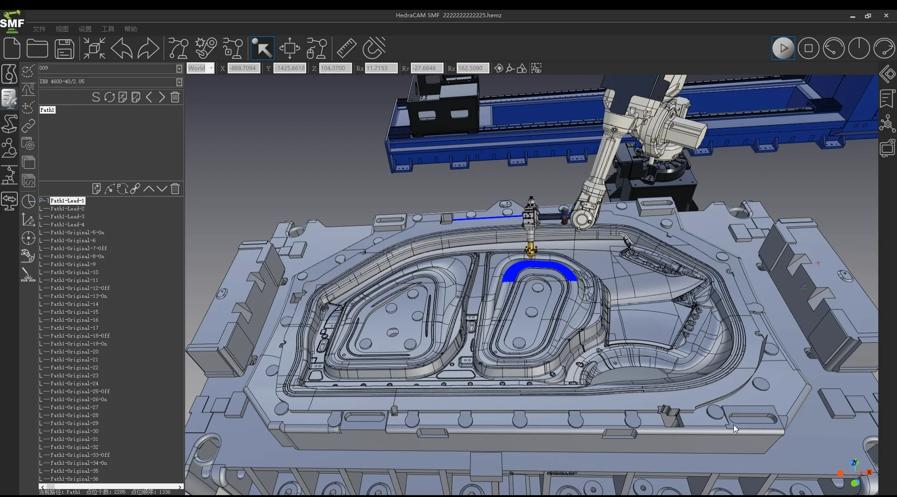Image resolution: width=897 pixels, height=497 pixels.
Task: Select the arrow pointer selection tool
Action: click(262, 48)
